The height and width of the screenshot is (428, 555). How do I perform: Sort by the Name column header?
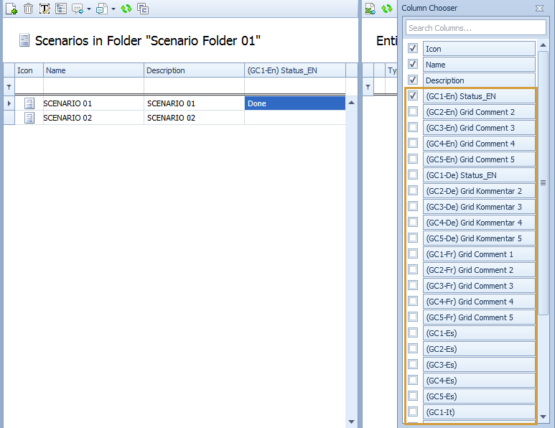[x=93, y=70]
